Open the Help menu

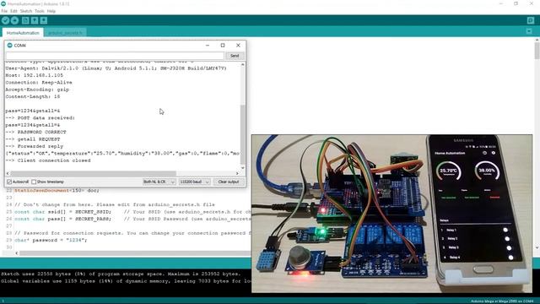(51, 11)
